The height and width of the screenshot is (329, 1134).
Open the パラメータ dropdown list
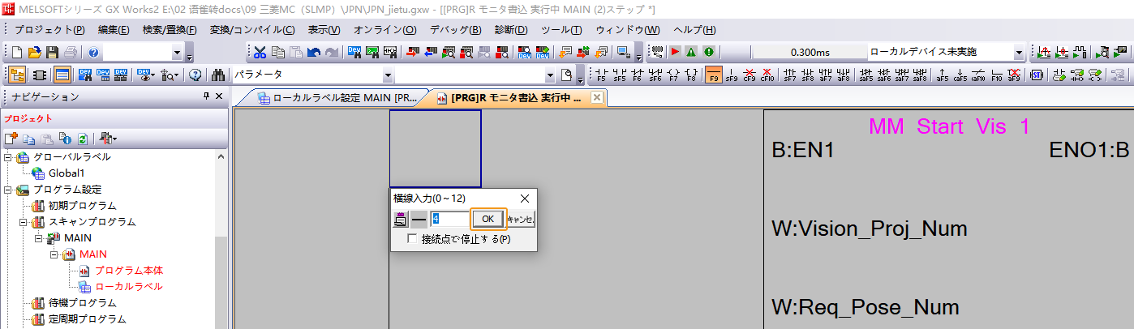click(388, 75)
